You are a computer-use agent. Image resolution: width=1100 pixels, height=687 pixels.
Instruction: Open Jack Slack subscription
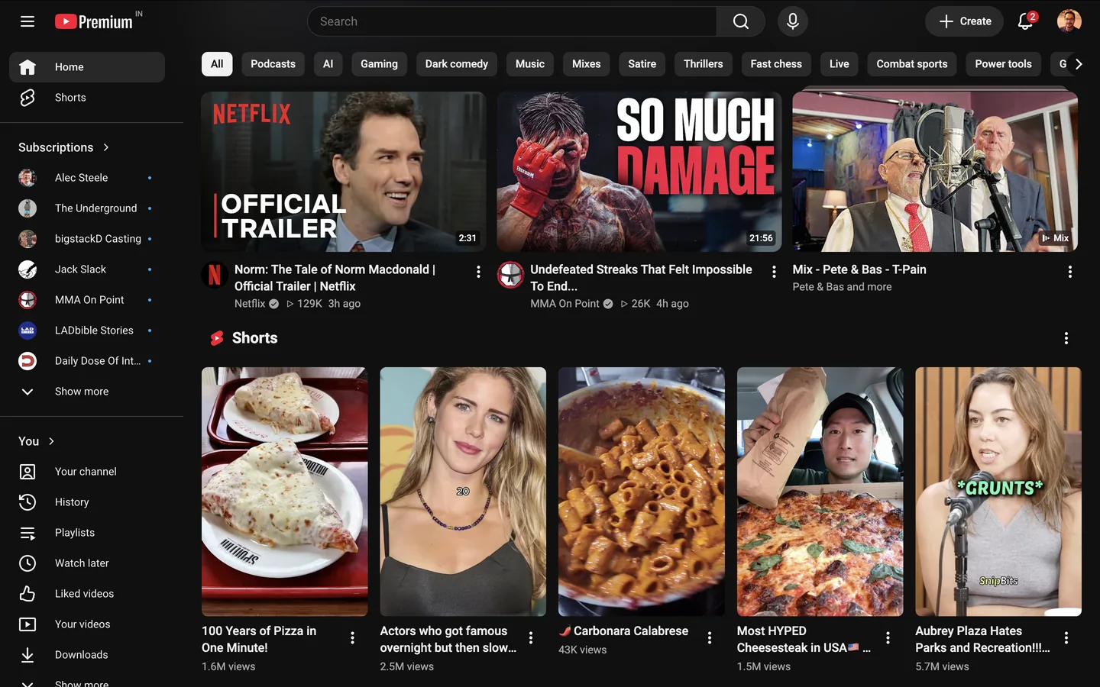[87, 269]
